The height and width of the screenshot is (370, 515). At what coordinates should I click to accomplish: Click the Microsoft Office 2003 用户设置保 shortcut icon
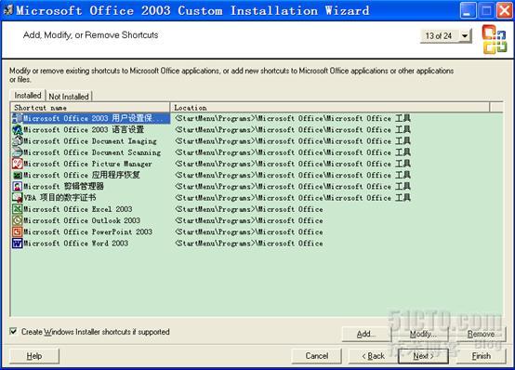pos(17,118)
